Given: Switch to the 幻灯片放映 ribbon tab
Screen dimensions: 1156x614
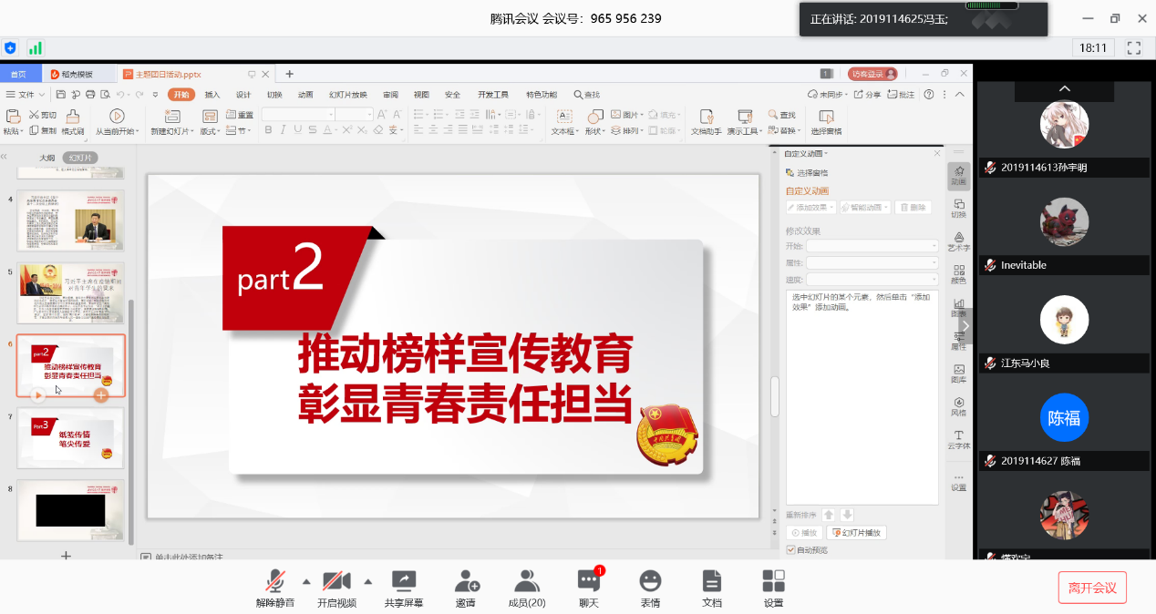Looking at the screenshot, I should [x=347, y=95].
